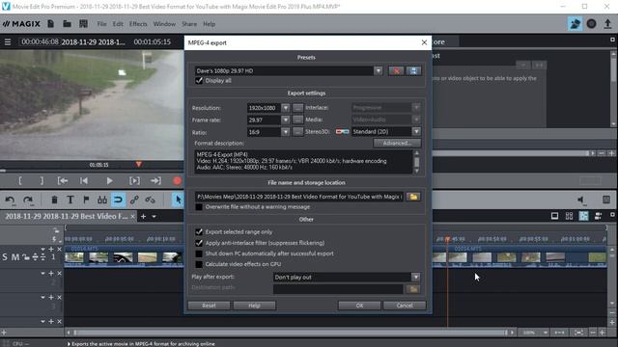Screen dimensions: 618x347
Task: Click Help button in export dialog
Action: (x=254, y=306)
